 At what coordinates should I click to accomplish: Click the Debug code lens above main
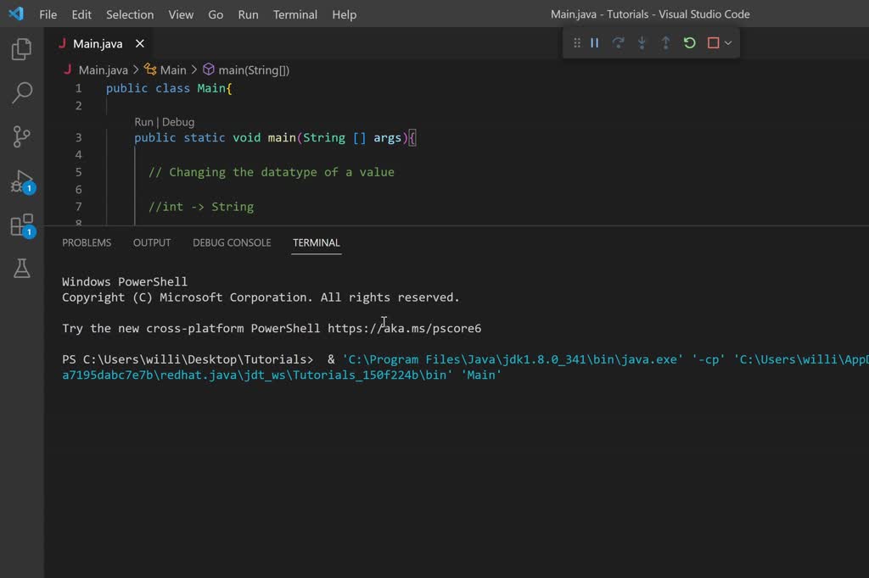178,122
